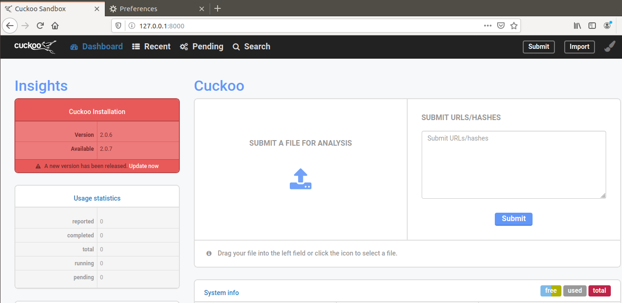Click the paintbrush theme icon

tap(610, 47)
